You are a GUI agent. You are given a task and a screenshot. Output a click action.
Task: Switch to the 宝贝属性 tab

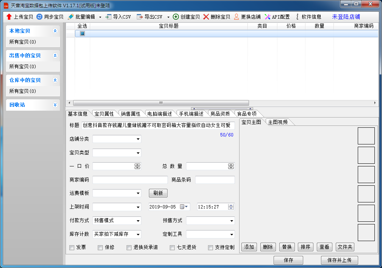pos(104,114)
